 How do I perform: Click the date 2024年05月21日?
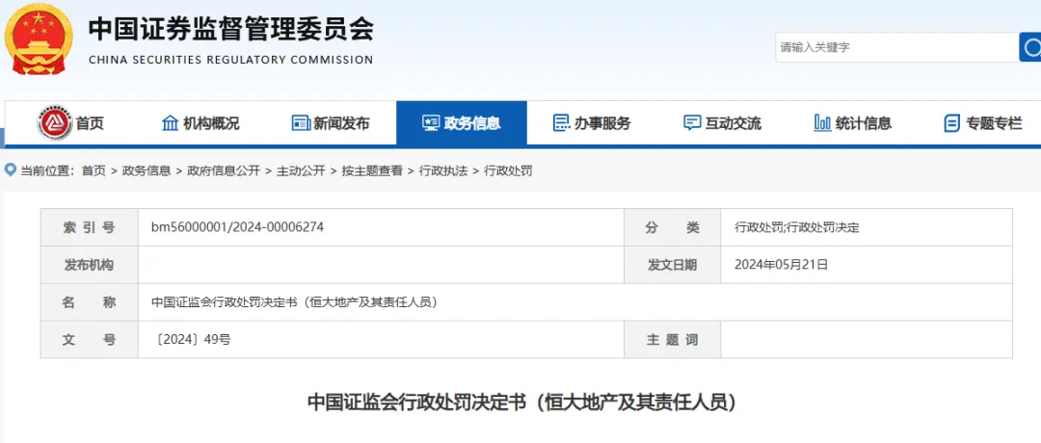tap(782, 265)
